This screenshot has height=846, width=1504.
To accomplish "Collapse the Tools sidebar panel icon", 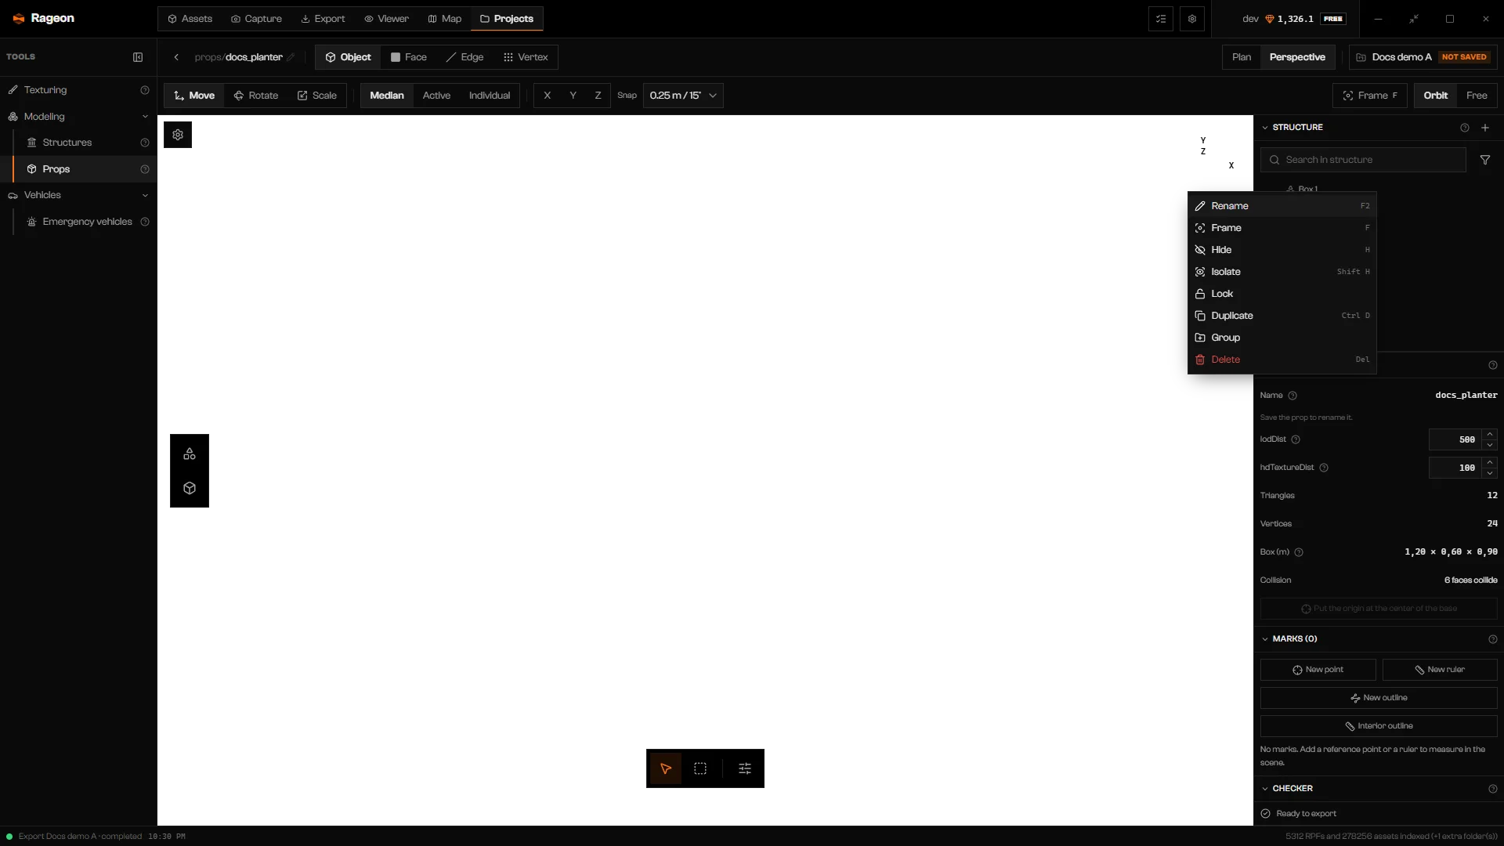I will coord(138,57).
